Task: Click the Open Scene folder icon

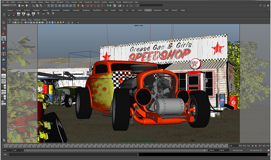Action: click(23, 5)
